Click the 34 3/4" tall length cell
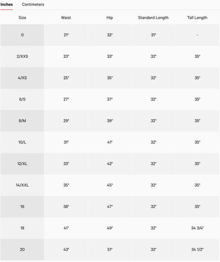This screenshot has width=220, height=262. 197,228
